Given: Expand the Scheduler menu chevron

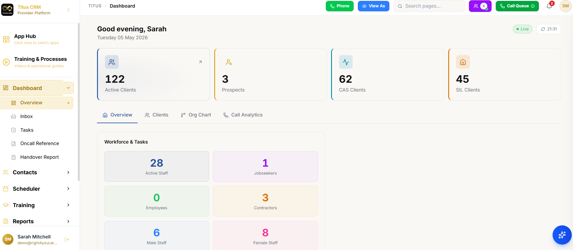Looking at the screenshot, I should tap(68, 189).
